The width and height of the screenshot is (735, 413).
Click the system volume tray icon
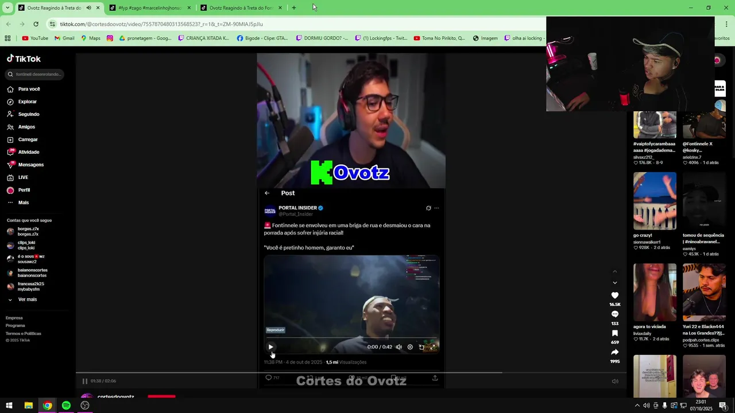pos(647,406)
